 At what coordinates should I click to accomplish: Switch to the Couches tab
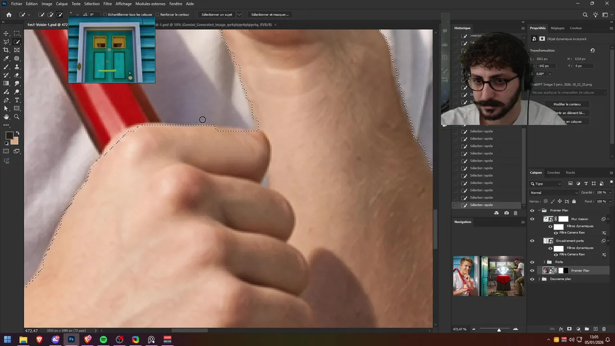(553, 173)
